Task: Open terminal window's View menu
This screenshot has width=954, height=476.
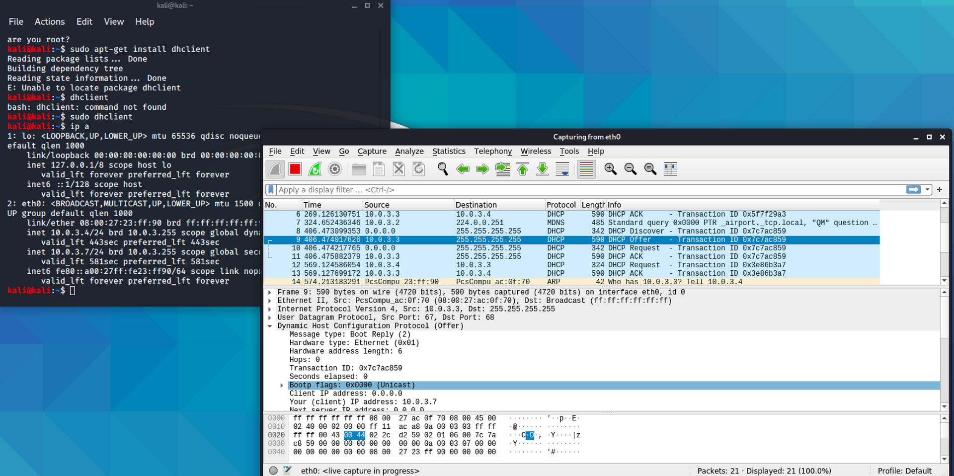Action: coord(114,21)
